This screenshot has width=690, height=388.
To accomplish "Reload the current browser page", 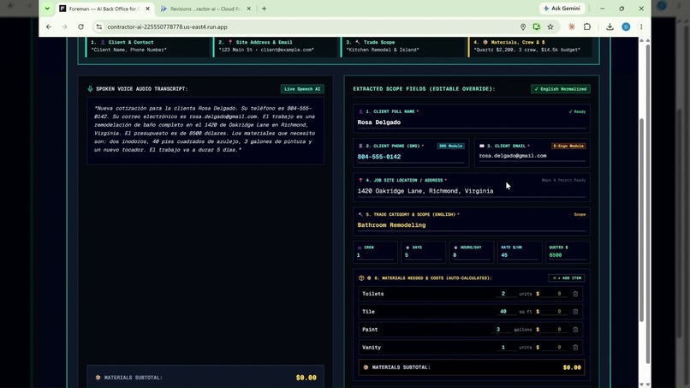I will point(80,27).
